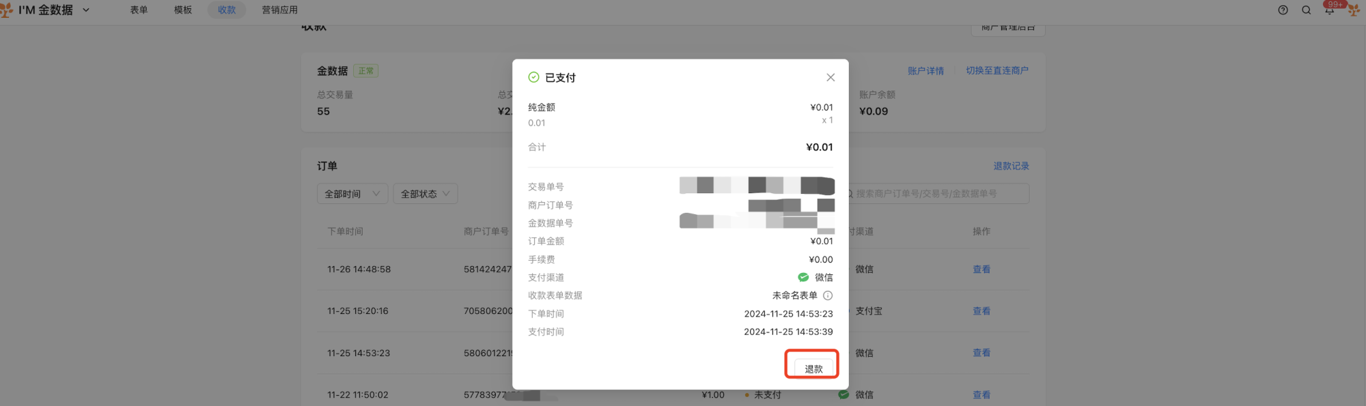
Task: Open the 模板 tab
Action: (x=183, y=10)
